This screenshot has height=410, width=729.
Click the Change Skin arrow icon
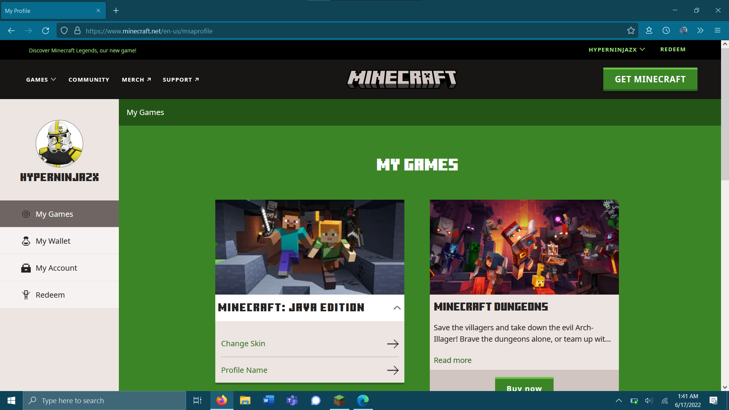pyautogui.click(x=393, y=344)
